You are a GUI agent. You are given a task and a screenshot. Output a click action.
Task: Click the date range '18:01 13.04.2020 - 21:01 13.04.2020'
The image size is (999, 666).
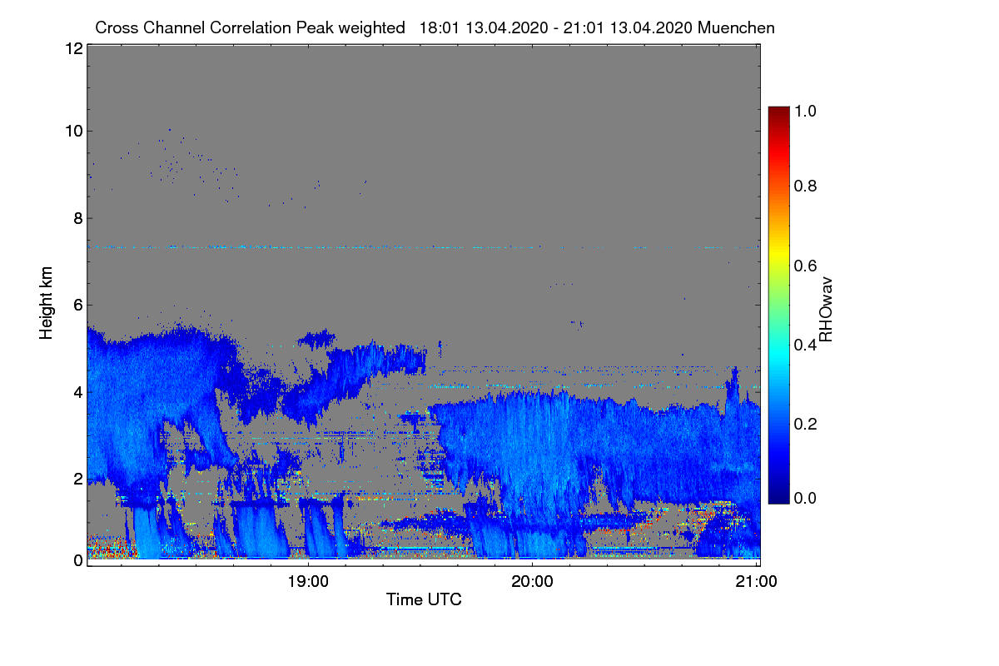[557, 27]
